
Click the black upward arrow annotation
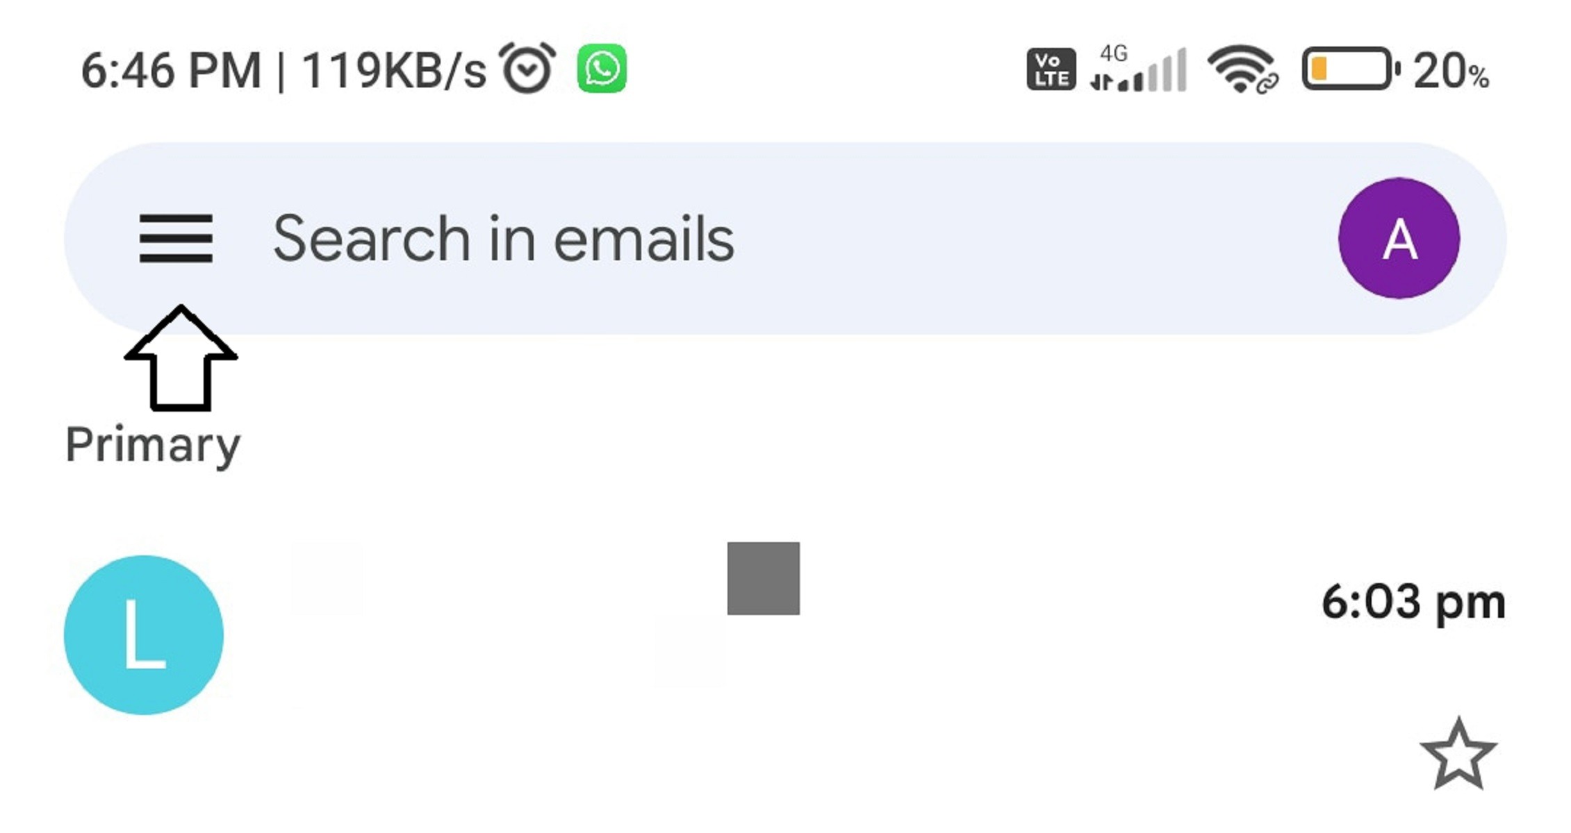[x=181, y=357]
